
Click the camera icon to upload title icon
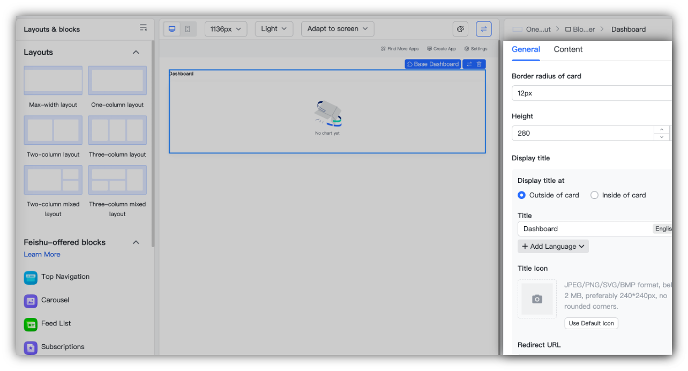pyautogui.click(x=537, y=299)
